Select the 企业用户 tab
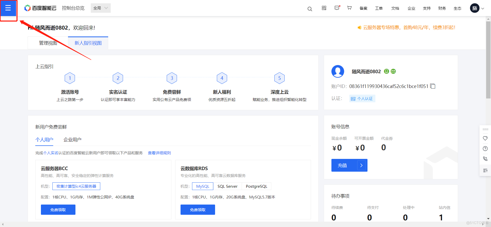The width and height of the screenshot is (491, 227). [72, 140]
